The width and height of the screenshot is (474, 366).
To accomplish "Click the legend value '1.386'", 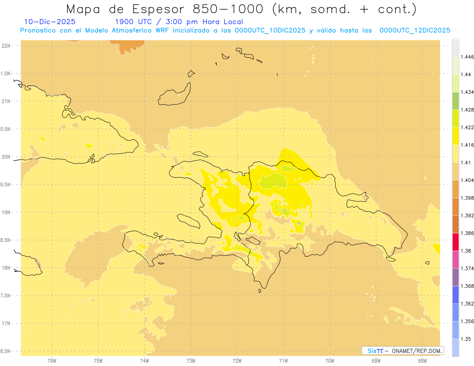I will (468, 233).
